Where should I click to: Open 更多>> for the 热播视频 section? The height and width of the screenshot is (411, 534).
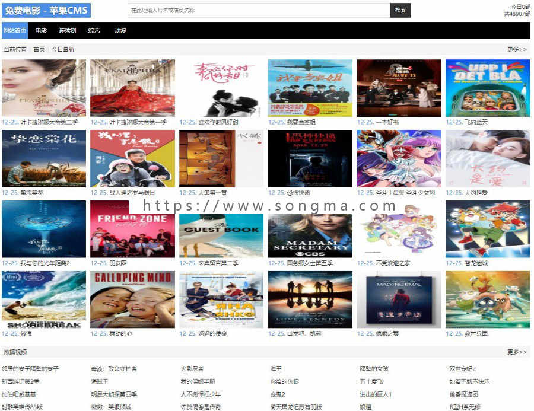pyautogui.click(x=517, y=352)
